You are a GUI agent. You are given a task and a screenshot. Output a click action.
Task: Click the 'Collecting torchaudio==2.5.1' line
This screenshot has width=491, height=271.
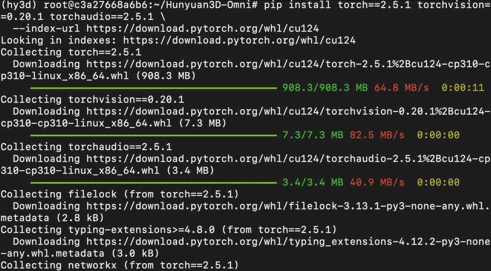(x=86, y=147)
